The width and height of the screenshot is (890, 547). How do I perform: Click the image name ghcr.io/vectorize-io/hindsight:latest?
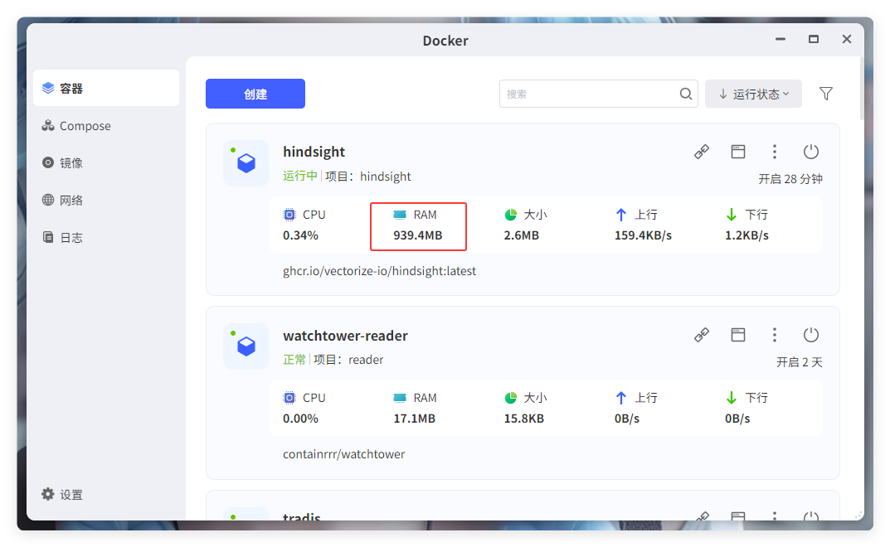pos(379,271)
